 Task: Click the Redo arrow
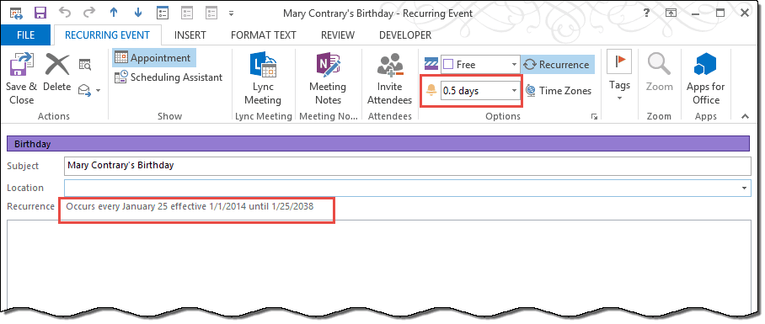[x=89, y=13]
